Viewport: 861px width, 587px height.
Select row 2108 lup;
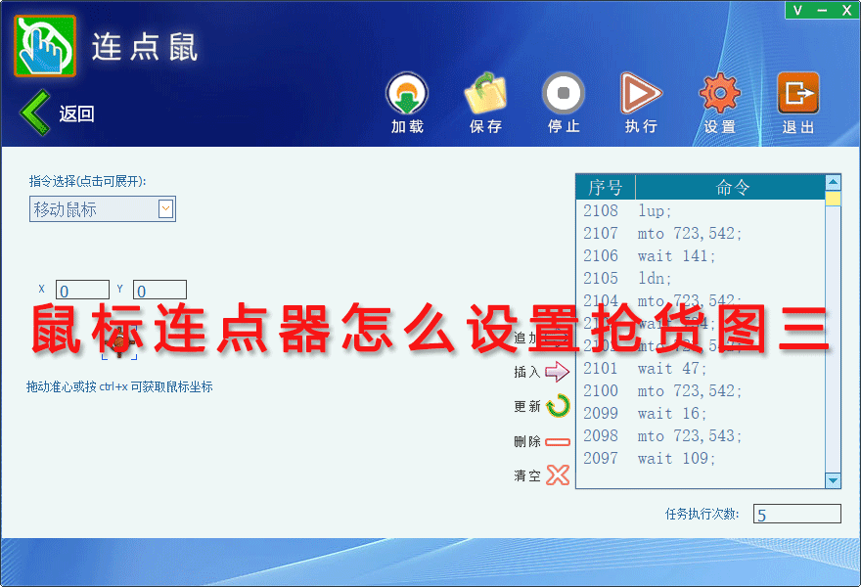(x=701, y=211)
